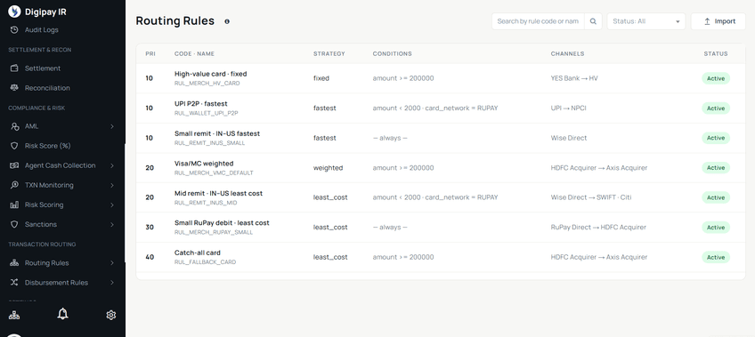Expand Routing Rules chevron
This screenshot has width=755, height=337.
[112, 263]
